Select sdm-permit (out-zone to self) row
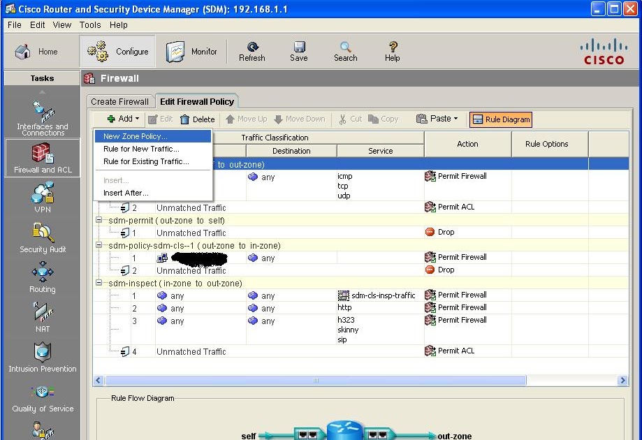The image size is (642, 440). (x=360, y=220)
